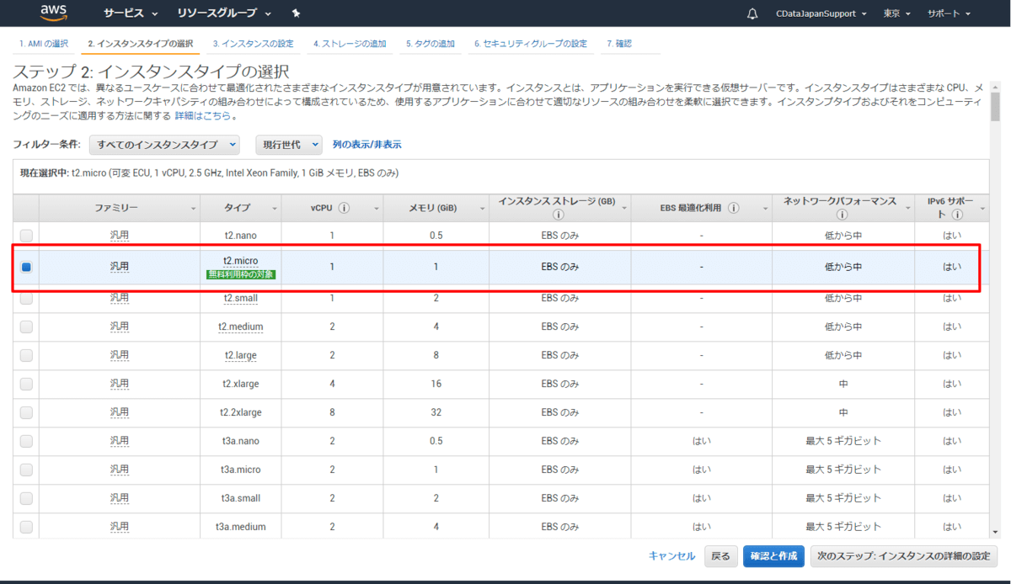
Task: Click the 確認と作成 button
Action: click(773, 556)
